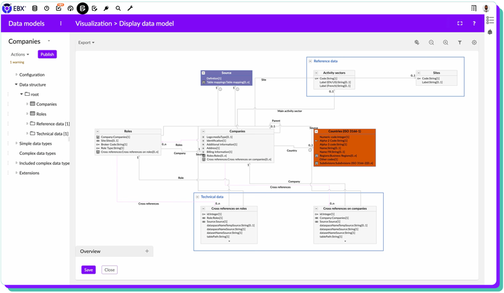Select Included complex data types in tree

pyautogui.click(x=44, y=163)
